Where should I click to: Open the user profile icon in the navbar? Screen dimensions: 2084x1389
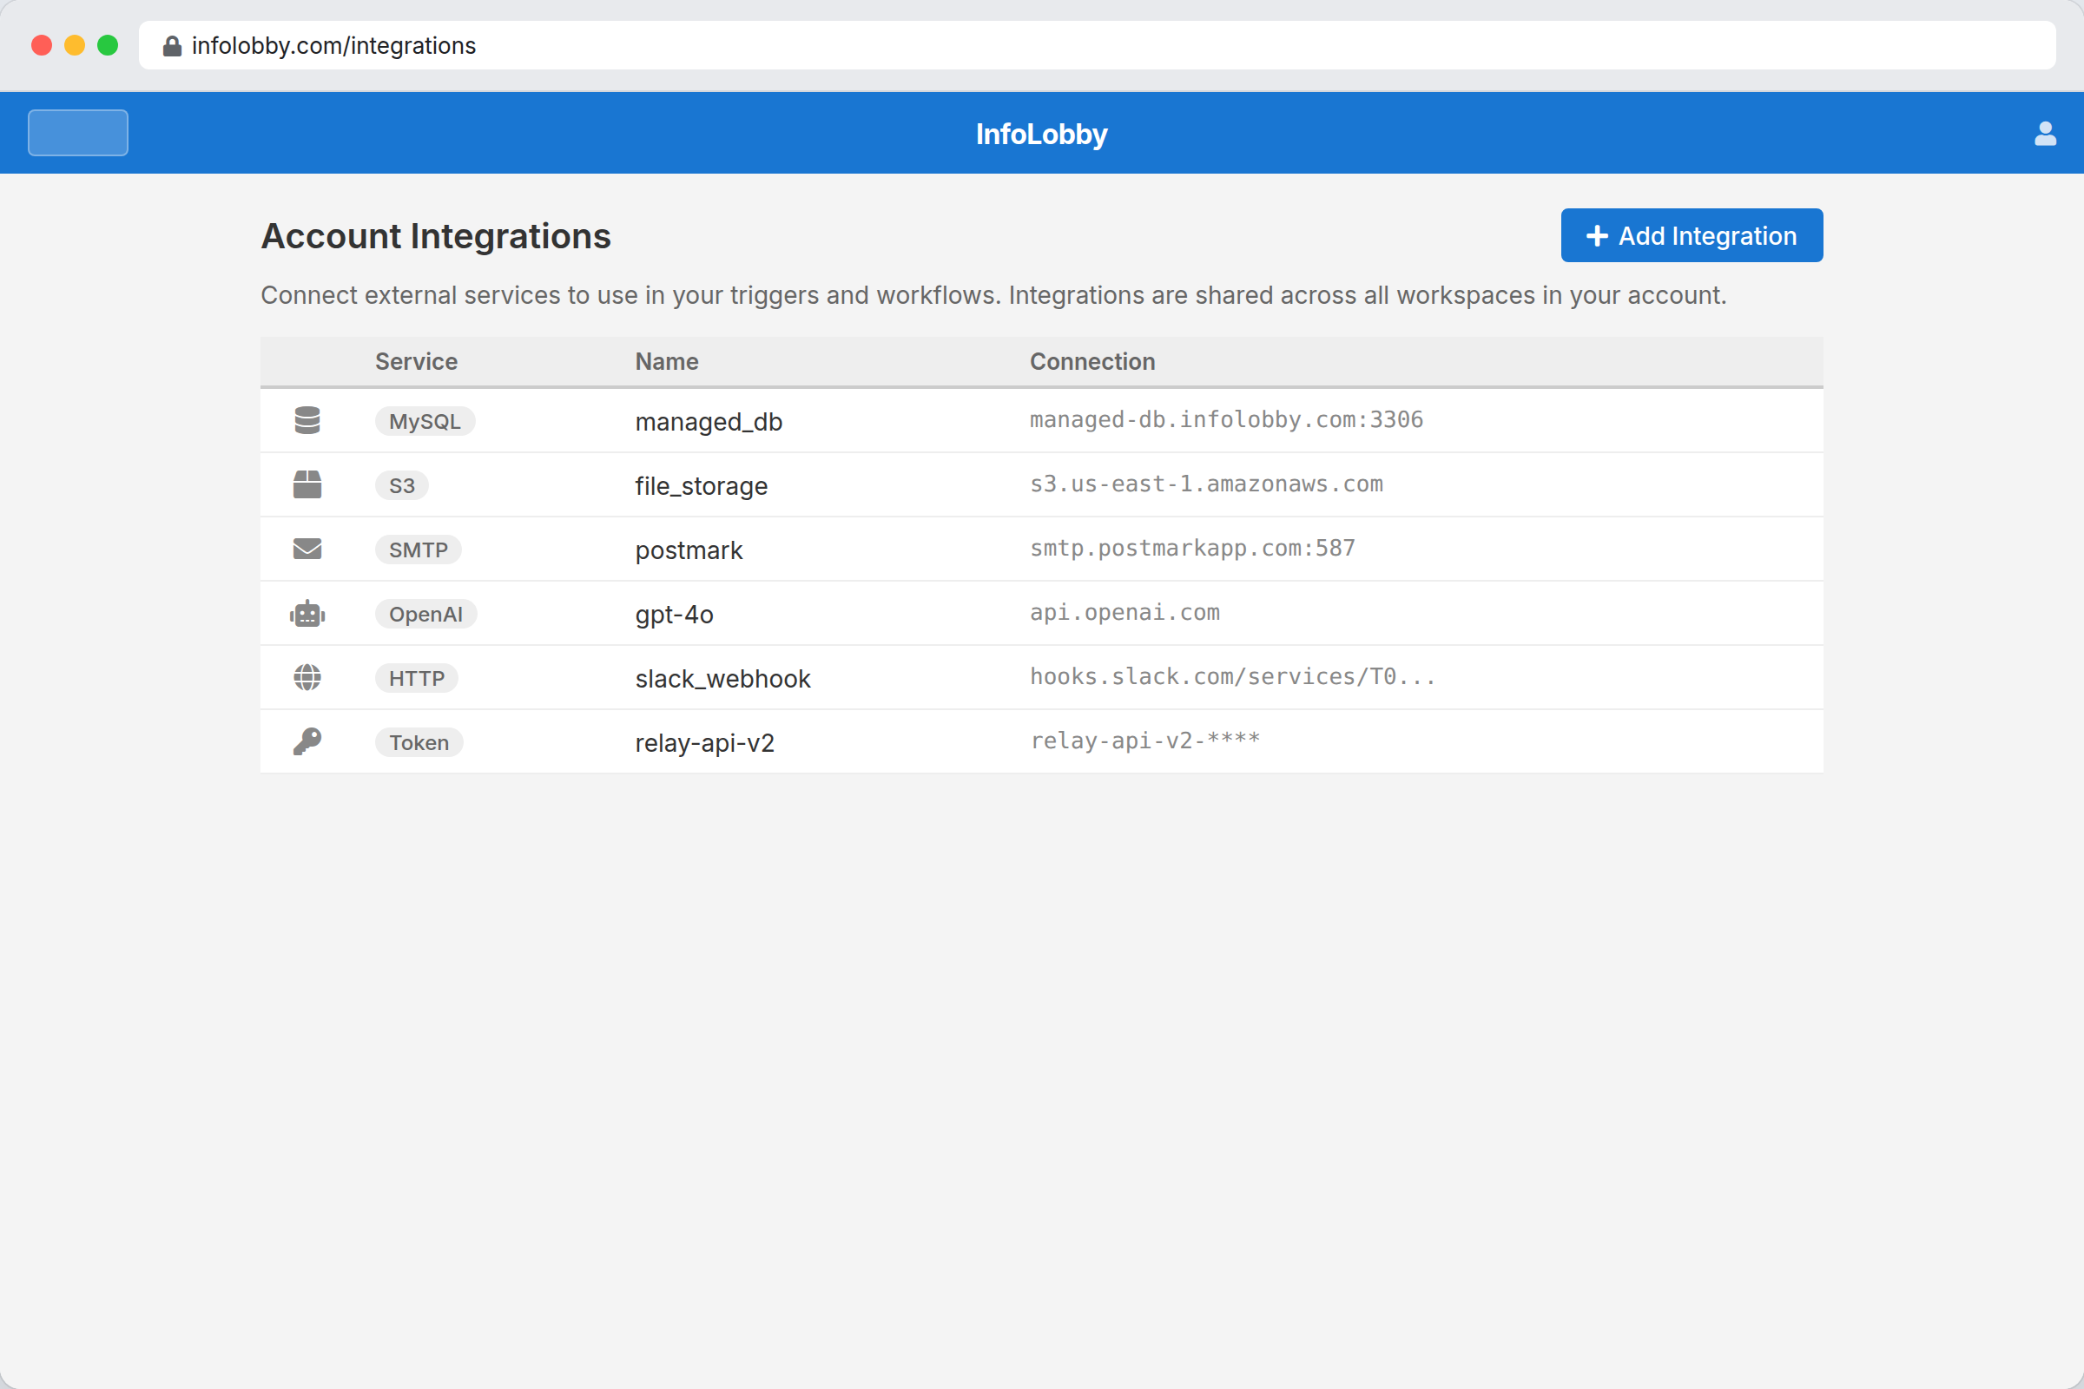point(2045,133)
